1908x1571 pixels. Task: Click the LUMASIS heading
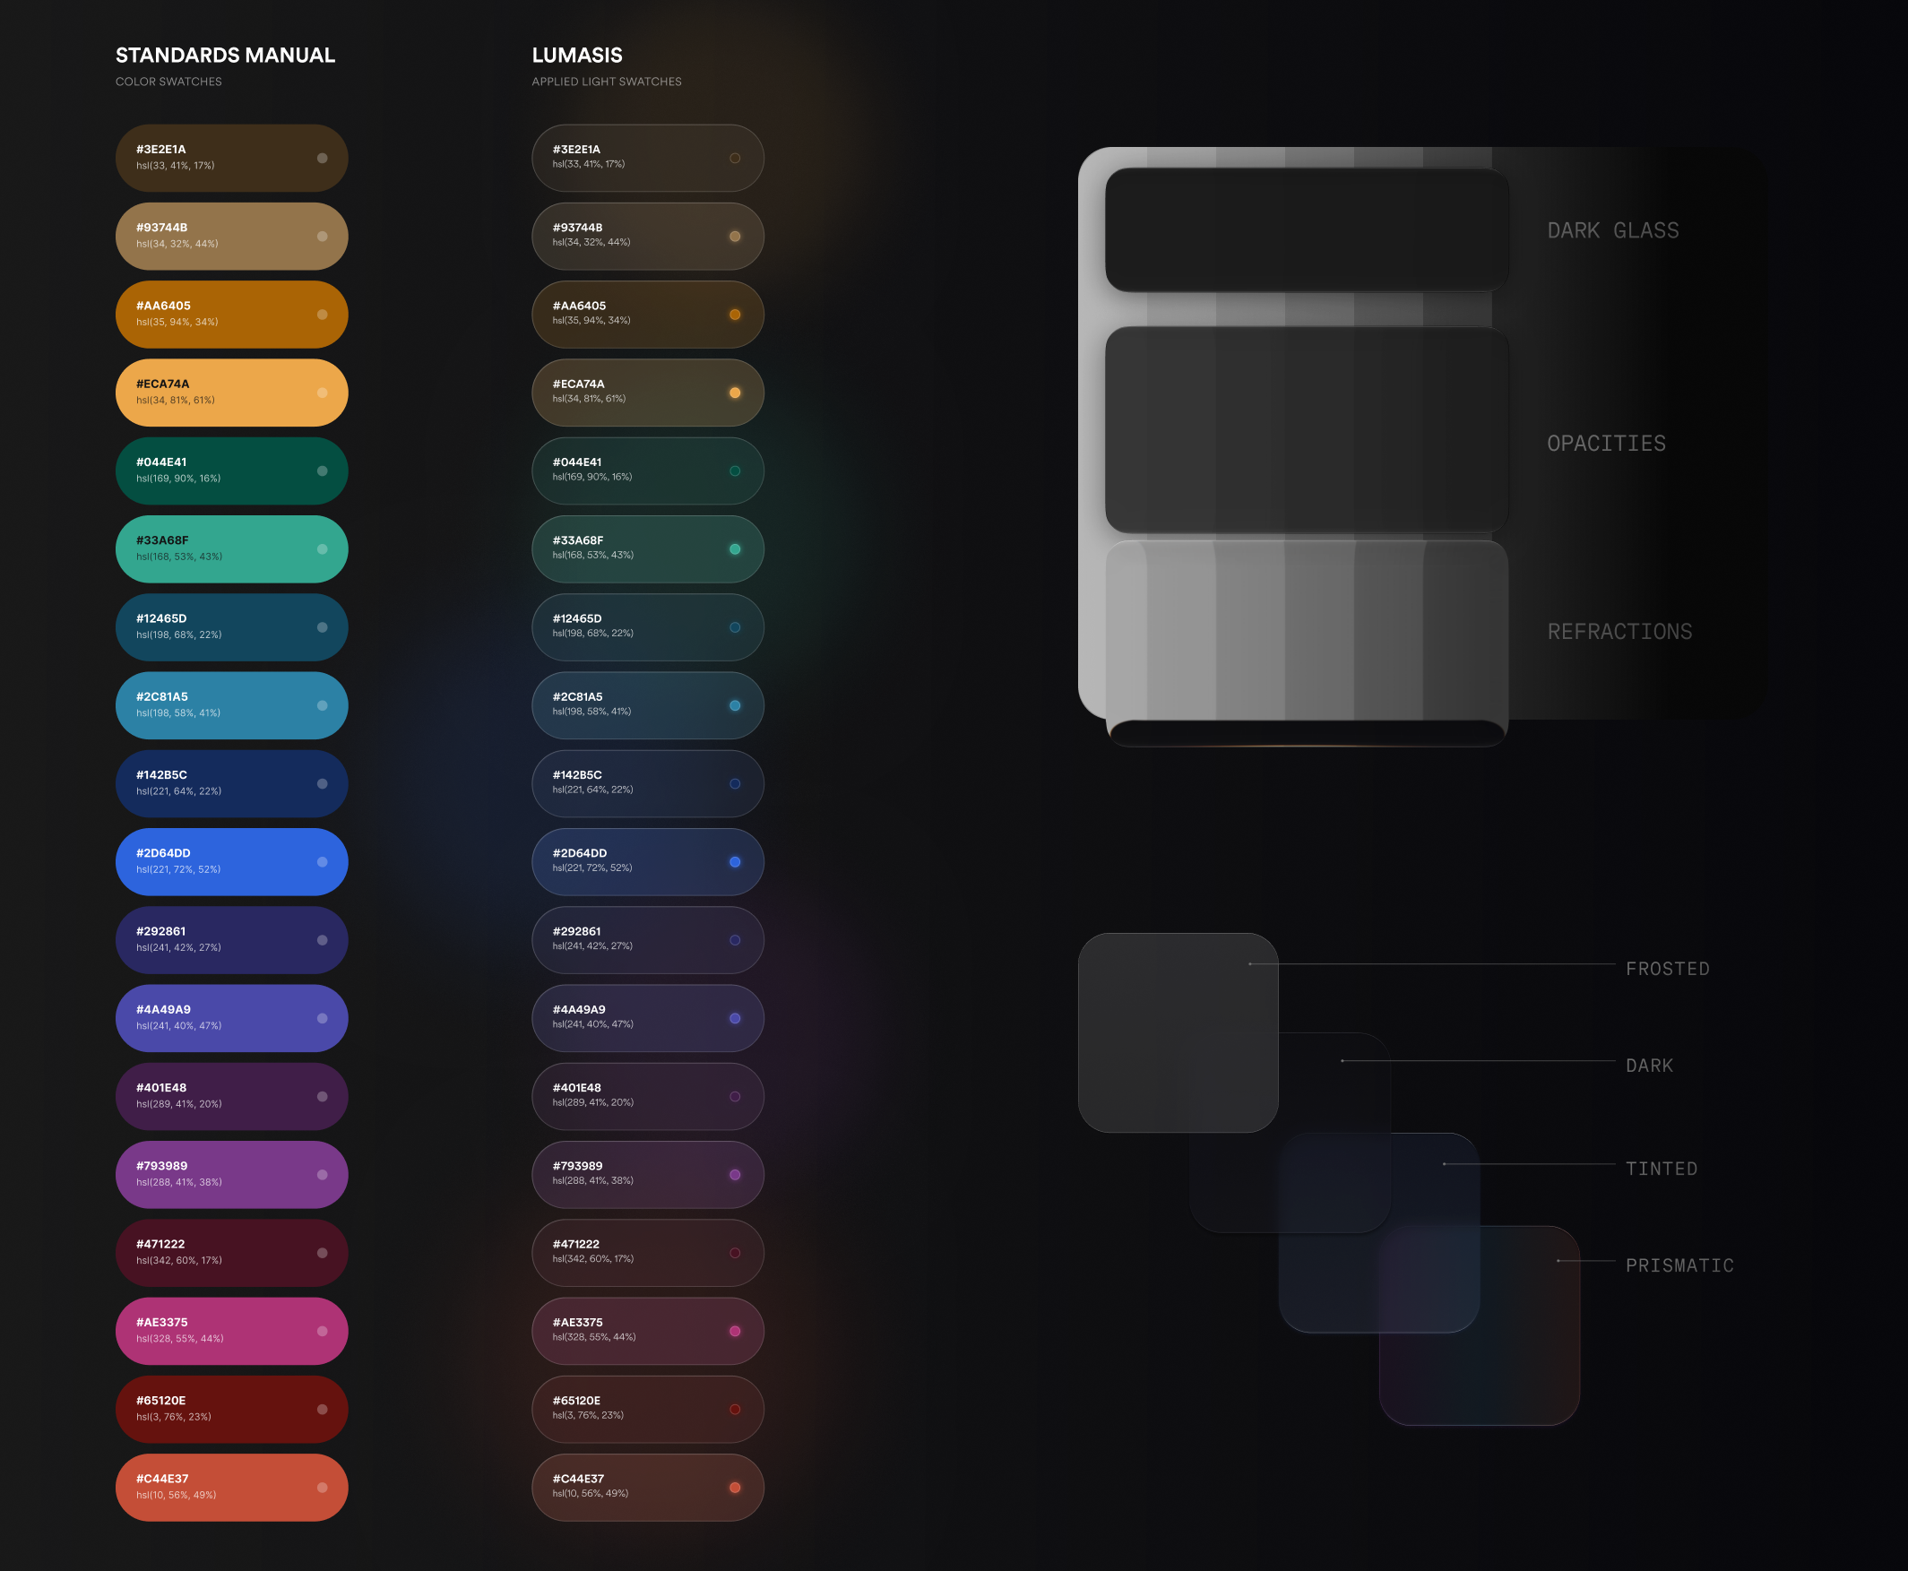coord(577,56)
